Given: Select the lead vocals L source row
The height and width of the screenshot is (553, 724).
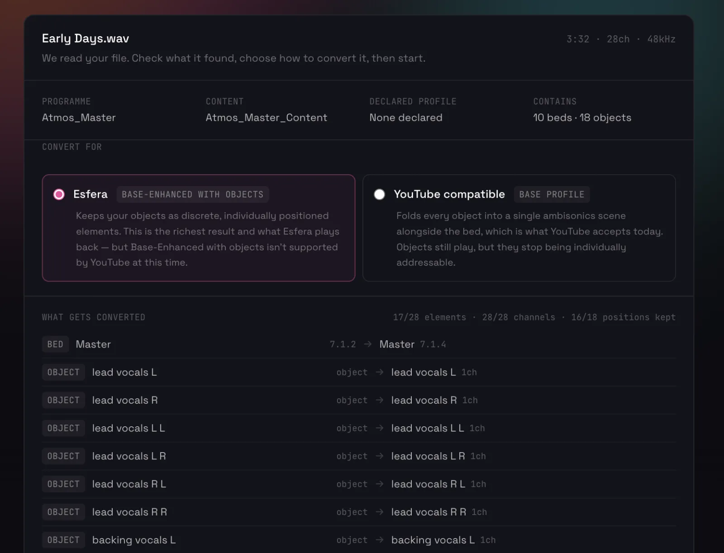Looking at the screenshot, I should click(124, 372).
